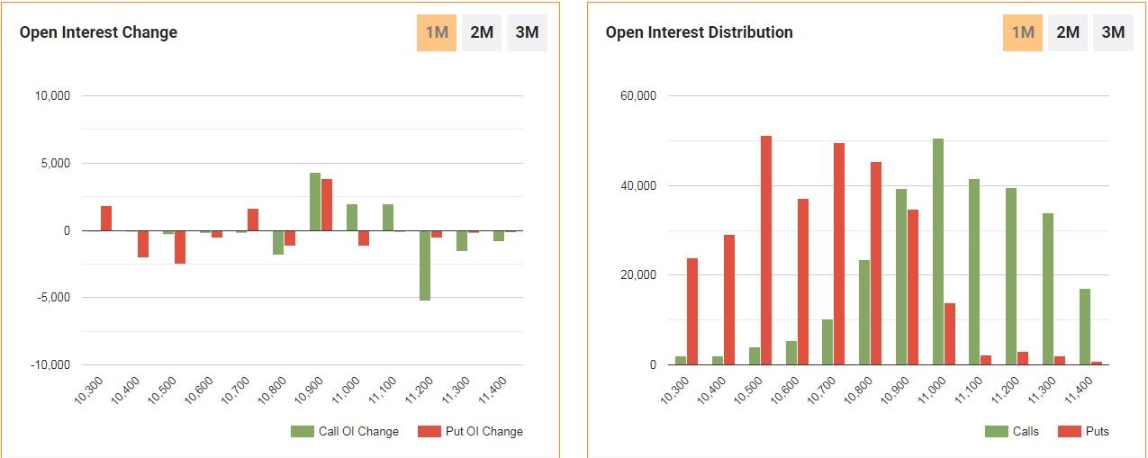Select 1M in Open Interest Change panel

click(437, 32)
